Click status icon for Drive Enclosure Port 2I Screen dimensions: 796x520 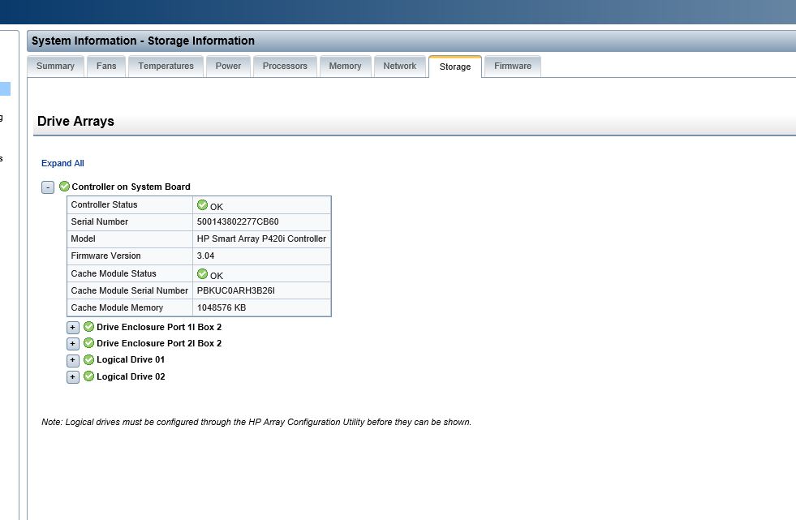[x=89, y=343]
